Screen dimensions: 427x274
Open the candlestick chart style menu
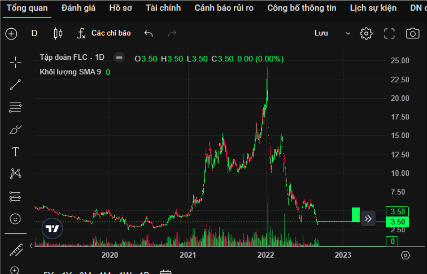pos(58,33)
